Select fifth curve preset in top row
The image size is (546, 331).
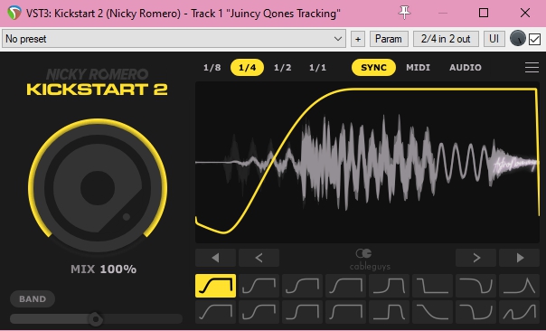click(x=389, y=286)
